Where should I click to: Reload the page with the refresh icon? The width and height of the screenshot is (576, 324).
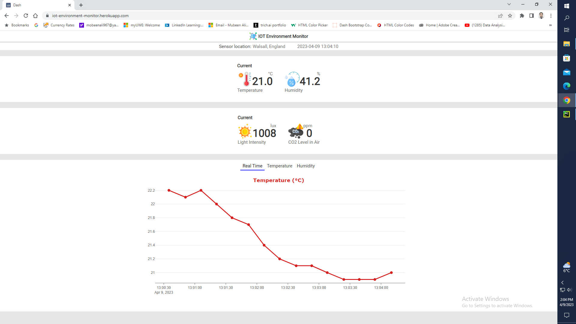[26, 16]
